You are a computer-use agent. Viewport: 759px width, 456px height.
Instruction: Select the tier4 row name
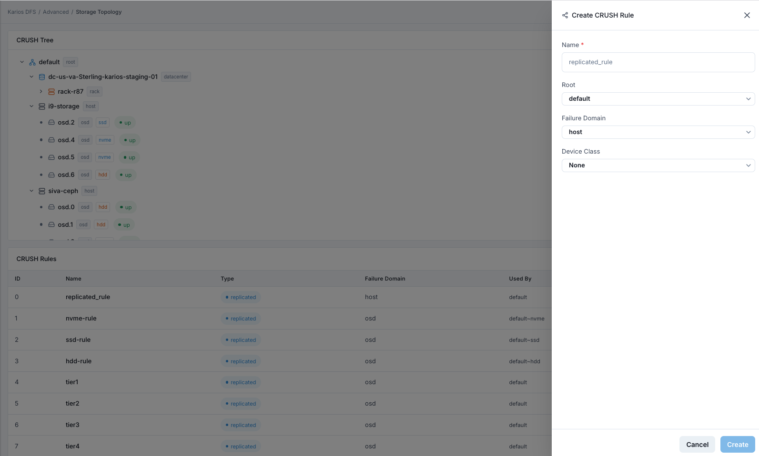pos(72,446)
